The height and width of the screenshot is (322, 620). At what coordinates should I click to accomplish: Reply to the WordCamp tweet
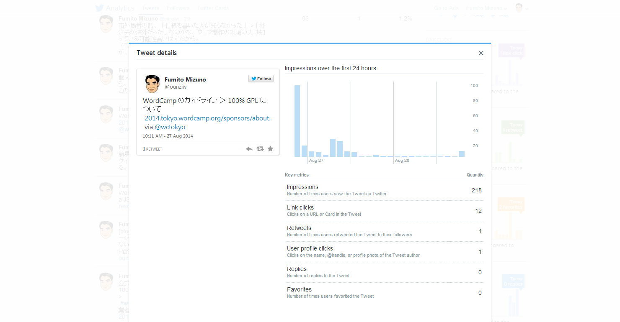249,149
